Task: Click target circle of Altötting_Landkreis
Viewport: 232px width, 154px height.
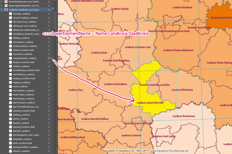Action: coord(49,38)
